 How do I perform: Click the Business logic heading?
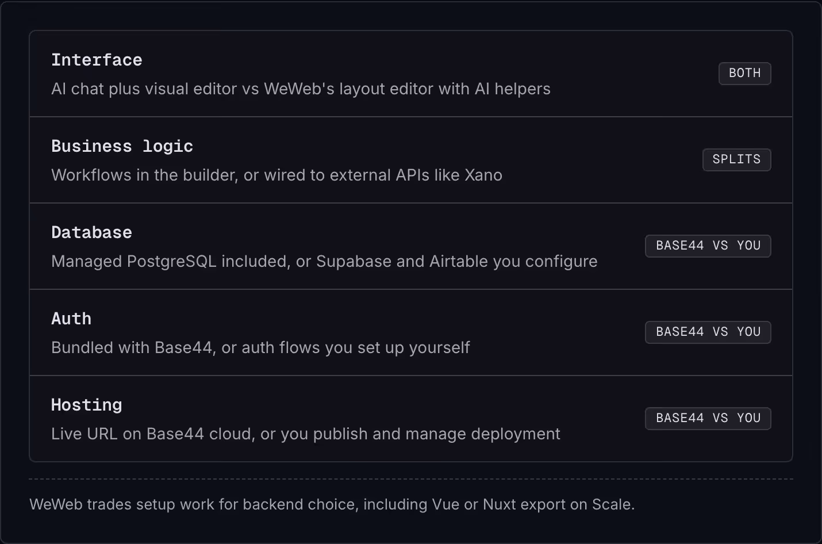click(x=122, y=146)
